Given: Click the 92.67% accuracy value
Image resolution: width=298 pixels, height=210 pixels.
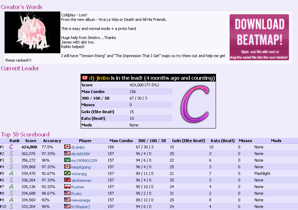Looking at the screenshot, I should coord(48,173).
